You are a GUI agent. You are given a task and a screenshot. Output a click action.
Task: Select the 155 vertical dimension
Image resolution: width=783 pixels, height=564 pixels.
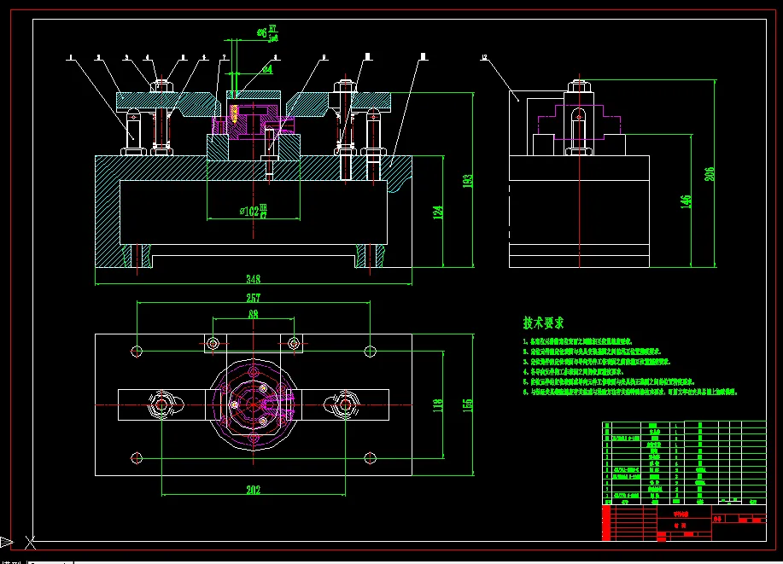(468, 405)
